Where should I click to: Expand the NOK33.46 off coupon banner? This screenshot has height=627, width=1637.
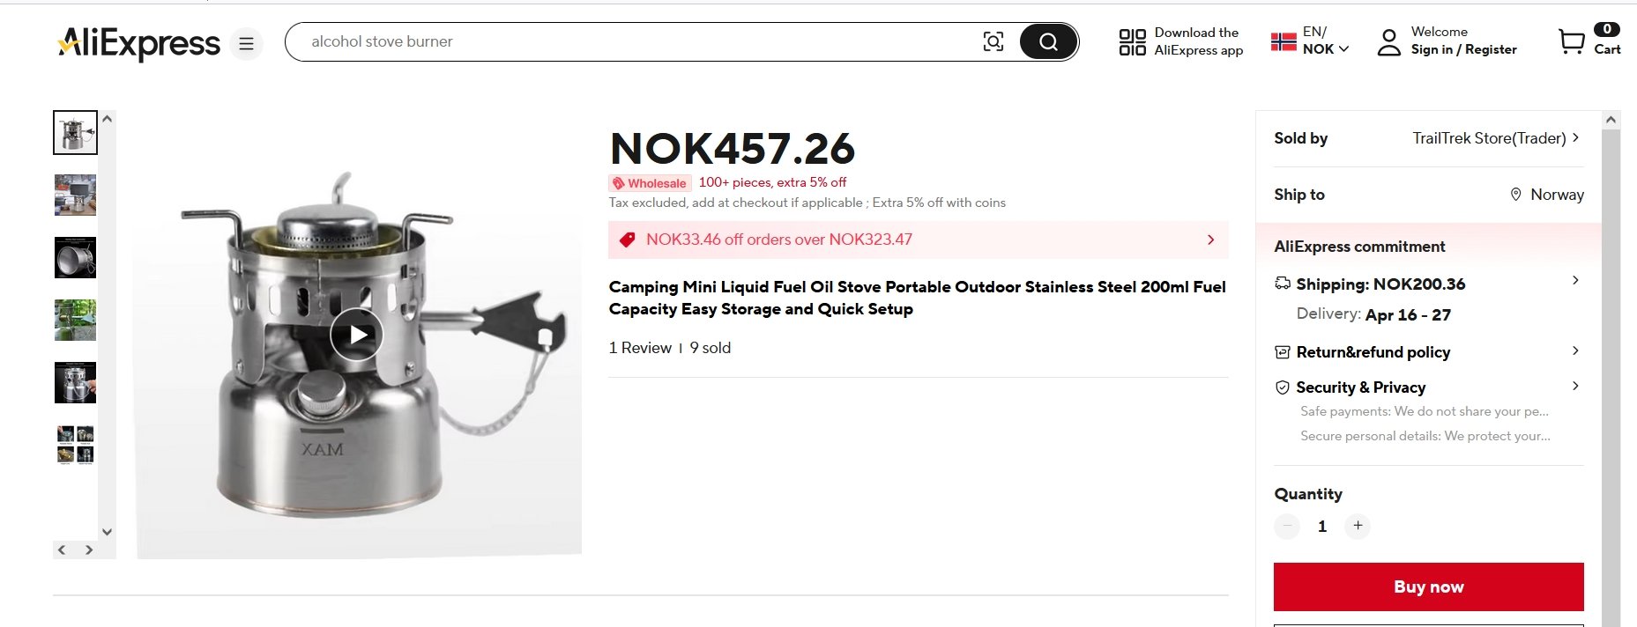[x=1210, y=240]
